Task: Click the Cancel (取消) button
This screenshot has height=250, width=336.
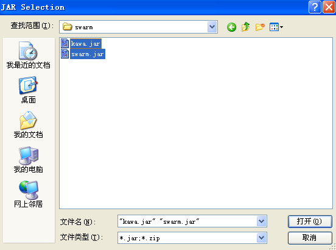Action: 310,238
